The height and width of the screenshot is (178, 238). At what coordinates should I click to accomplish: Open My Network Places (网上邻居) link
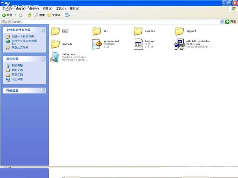coord(17,79)
